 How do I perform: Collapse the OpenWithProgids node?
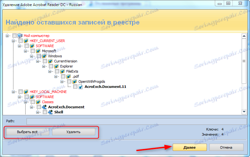(x=62, y=82)
